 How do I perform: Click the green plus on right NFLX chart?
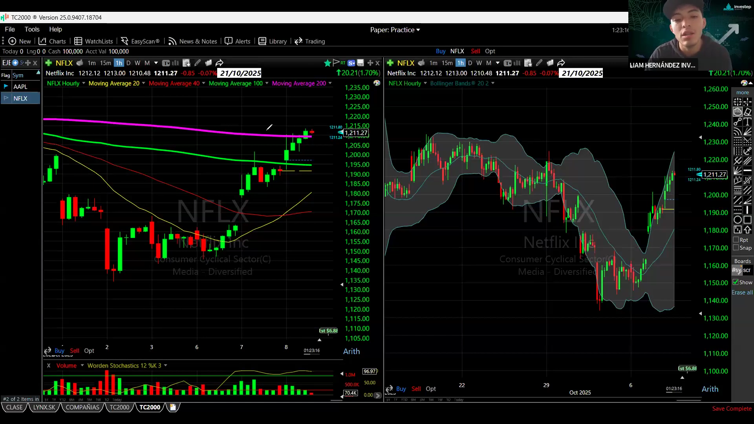pos(390,63)
